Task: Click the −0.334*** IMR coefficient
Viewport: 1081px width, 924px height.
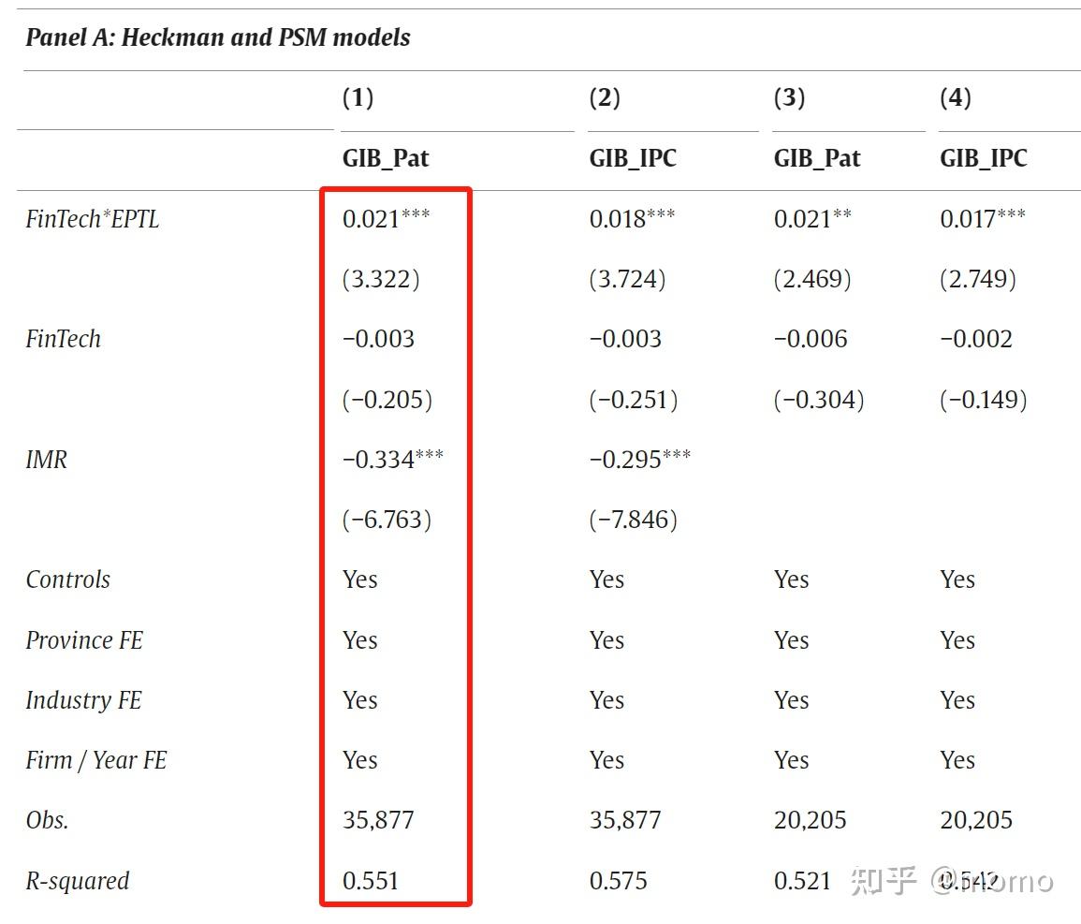Action: [393, 459]
